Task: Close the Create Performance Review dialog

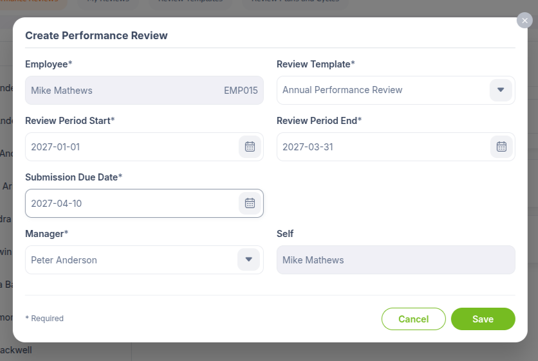Action: pos(524,21)
